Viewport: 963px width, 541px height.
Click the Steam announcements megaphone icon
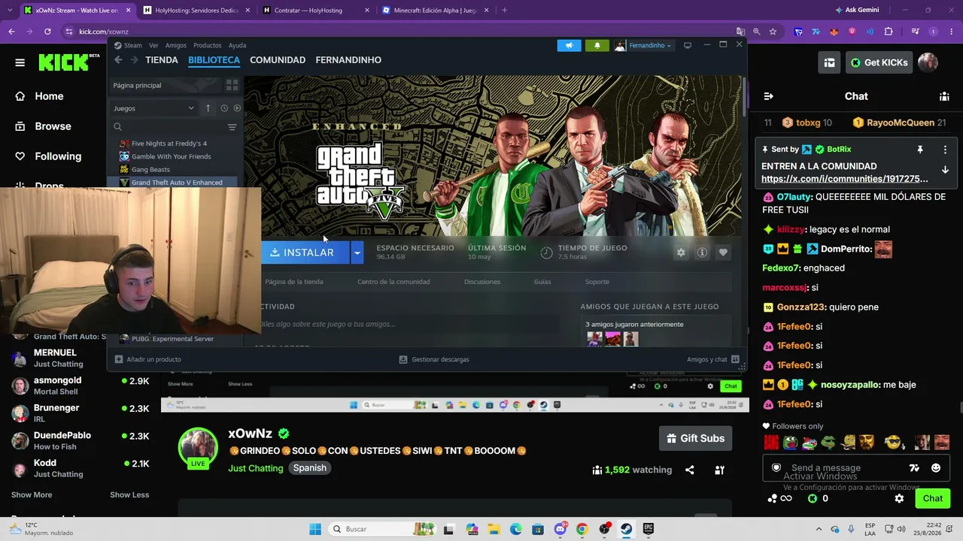click(x=570, y=45)
